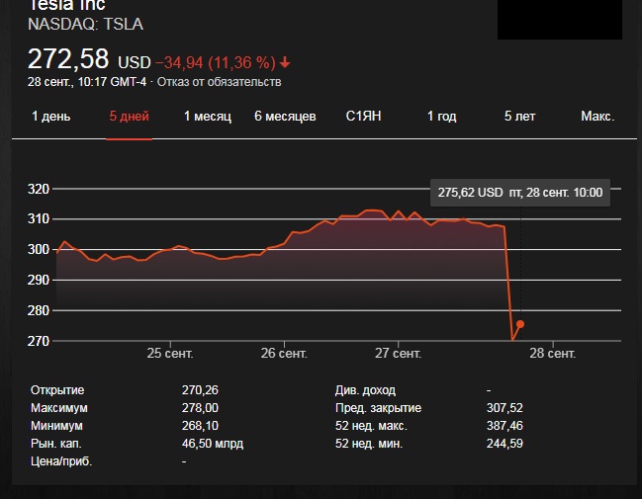Switch chart to "1 год" range
This screenshot has height=499, width=642.
[442, 117]
